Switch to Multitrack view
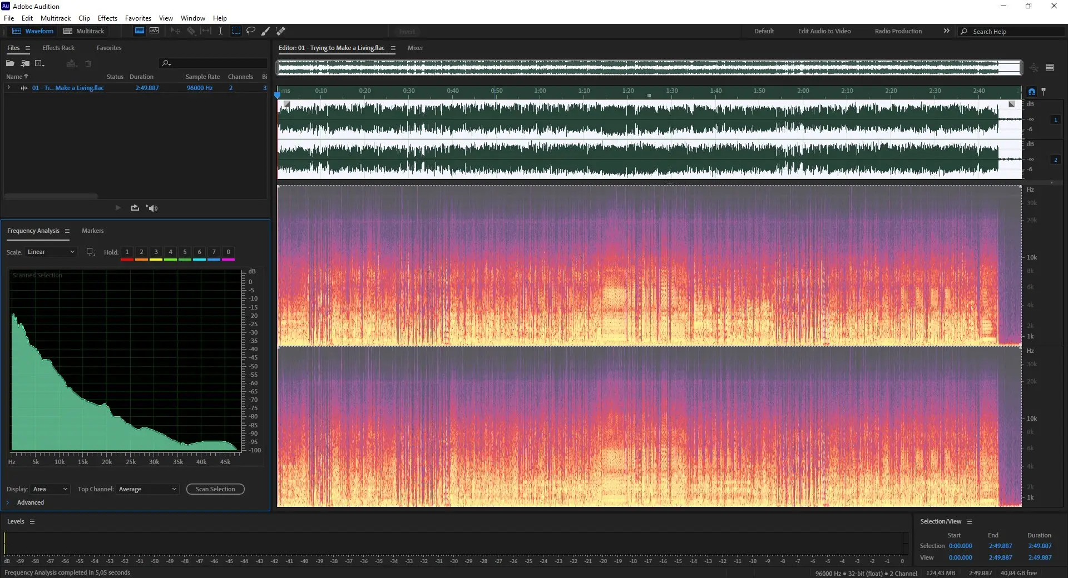The image size is (1068, 578). (84, 31)
